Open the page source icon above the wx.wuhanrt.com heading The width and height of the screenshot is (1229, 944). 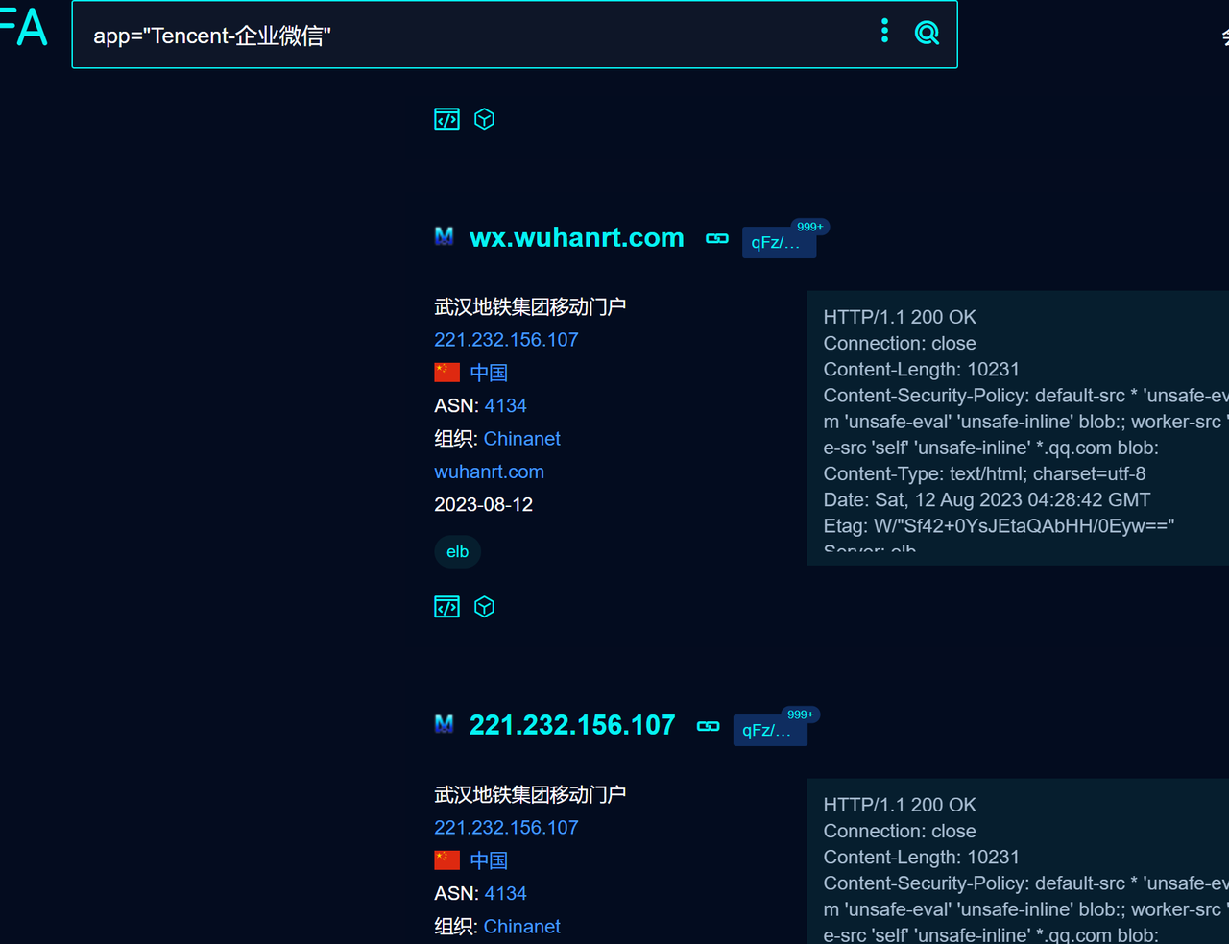(x=446, y=119)
